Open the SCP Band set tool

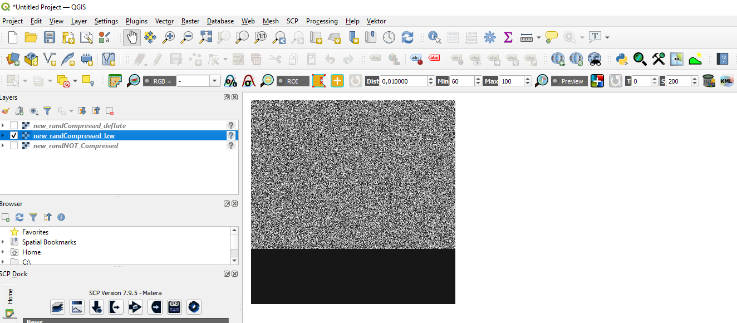(x=57, y=307)
